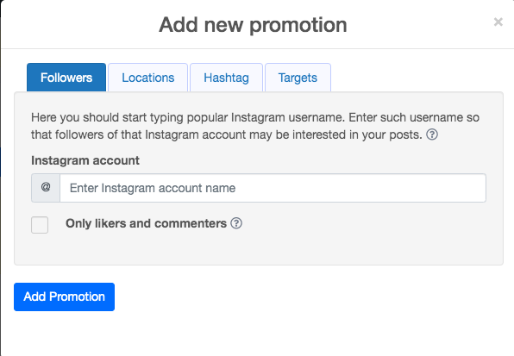Switch to the Followers tab
Image resolution: width=514 pixels, height=356 pixels.
(66, 78)
